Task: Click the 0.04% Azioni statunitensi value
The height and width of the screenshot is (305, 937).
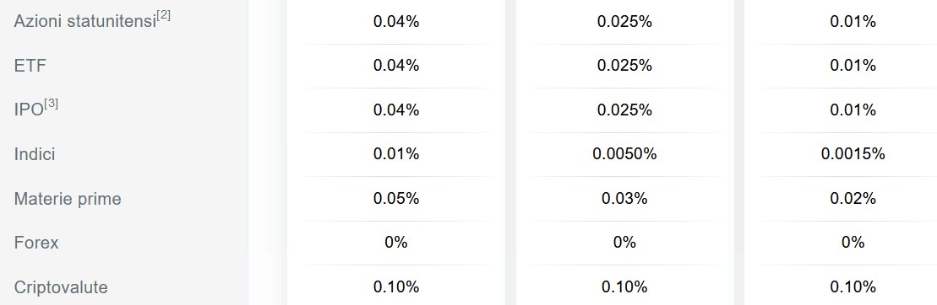Action: pyautogui.click(x=396, y=22)
